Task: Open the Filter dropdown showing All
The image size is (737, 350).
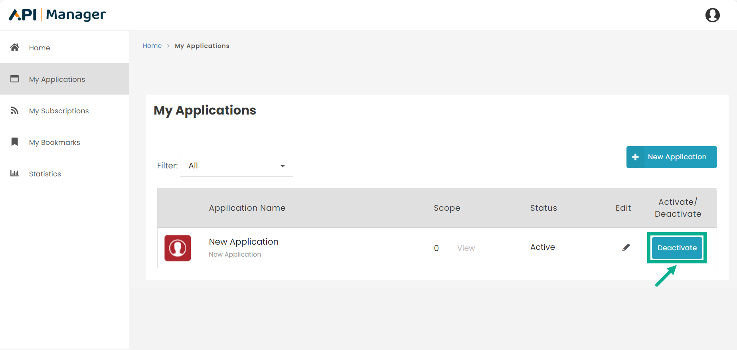Action: (x=236, y=166)
